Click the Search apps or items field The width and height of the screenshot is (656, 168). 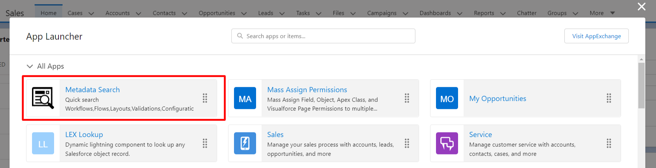point(323,36)
